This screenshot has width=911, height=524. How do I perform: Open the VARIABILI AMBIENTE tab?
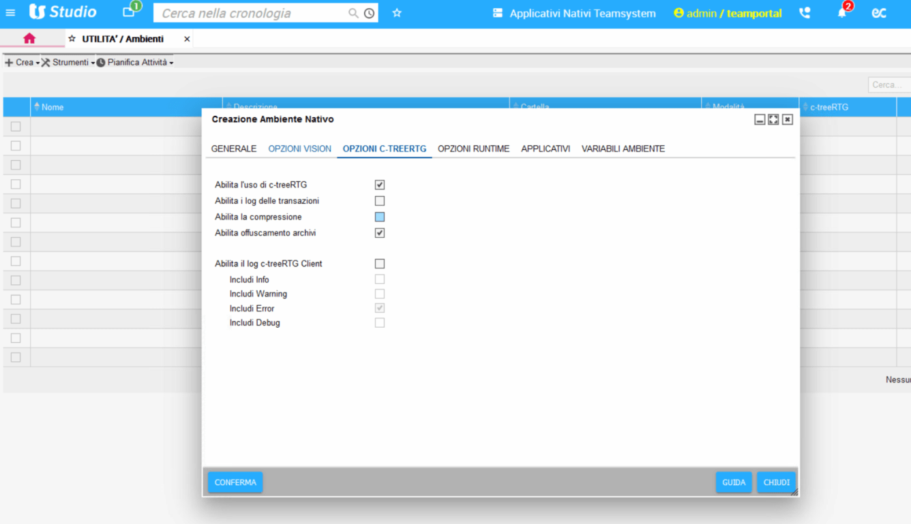click(623, 149)
